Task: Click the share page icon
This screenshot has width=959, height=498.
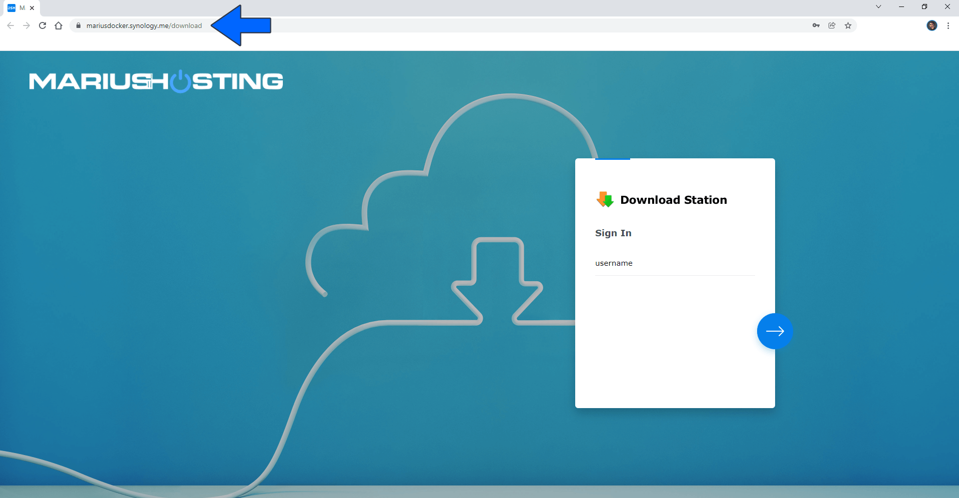Action: pyautogui.click(x=832, y=25)
